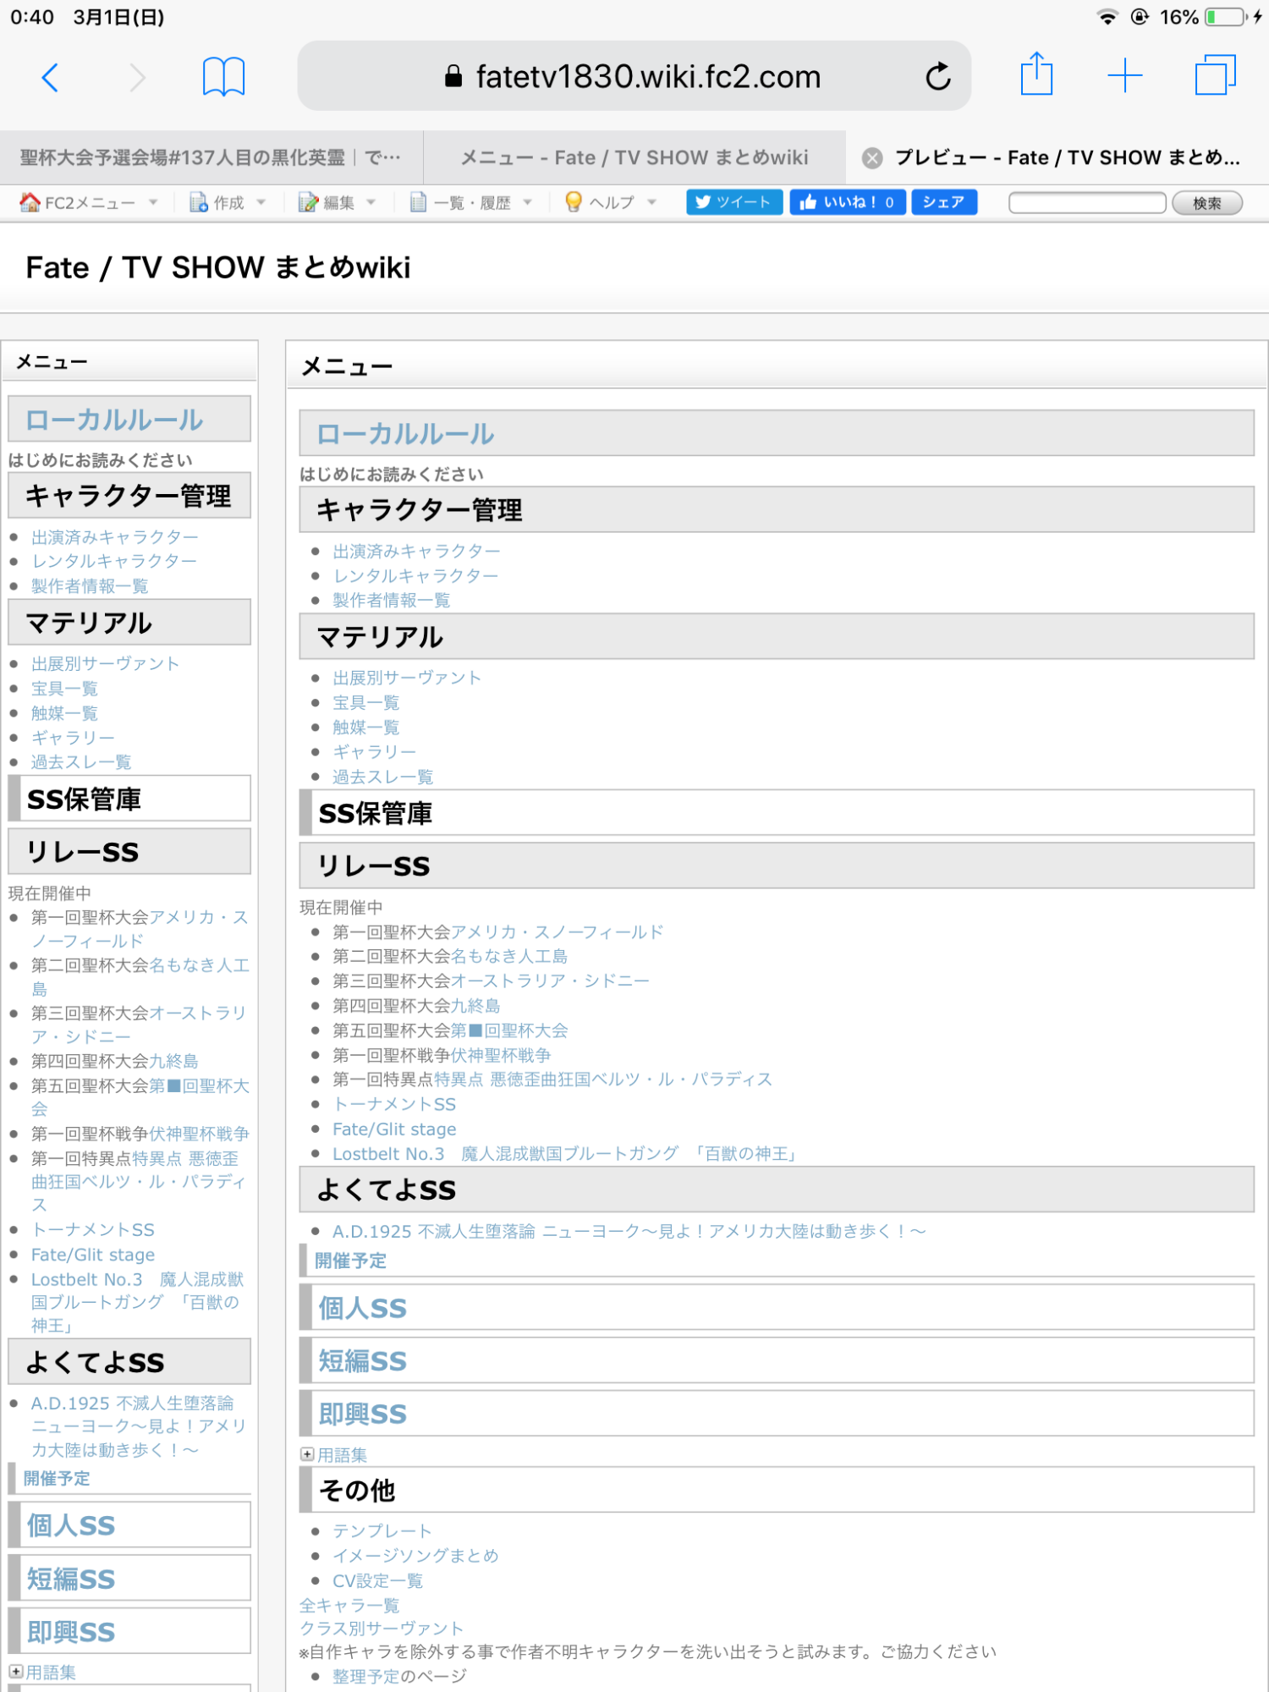Open the 編集 dropdown menu
Viewport: 1269px width, 1692px height.
338,203
